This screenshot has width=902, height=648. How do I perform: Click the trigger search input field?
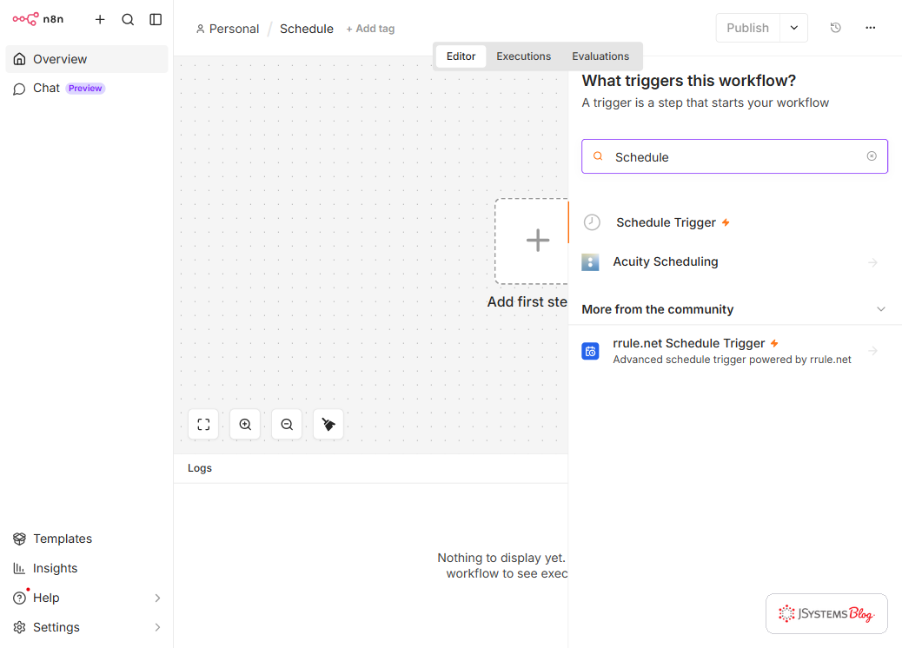coord(734,156)
